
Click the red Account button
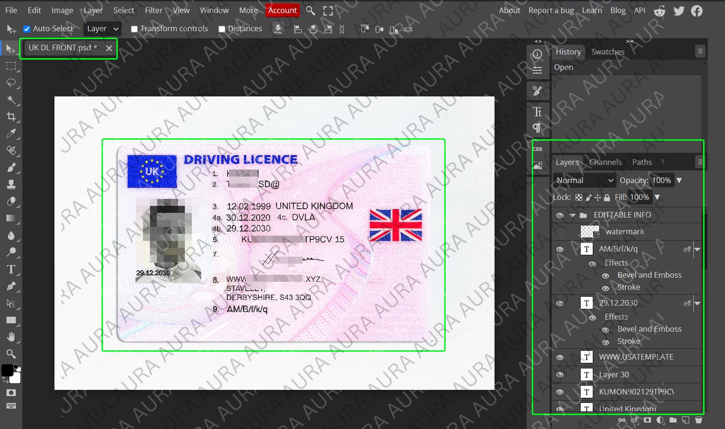point(282,10)
